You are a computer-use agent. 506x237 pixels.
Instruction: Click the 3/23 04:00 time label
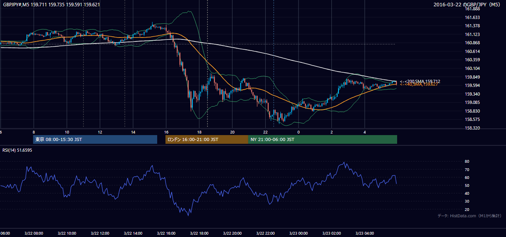(365, 233)
